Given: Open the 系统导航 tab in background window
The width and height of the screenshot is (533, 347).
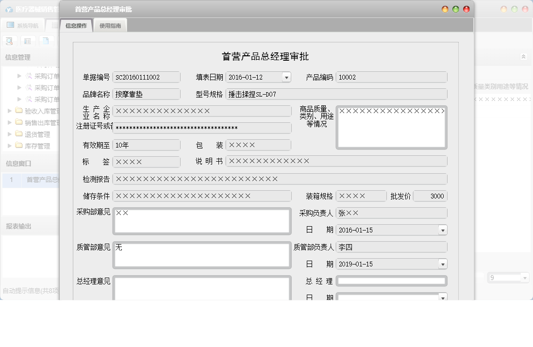Looking at the screenshot, I should pyautogui.click(x=22, y=26).
